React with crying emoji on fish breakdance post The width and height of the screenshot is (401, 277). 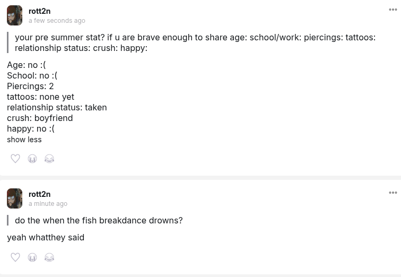(x=32, y=257)
